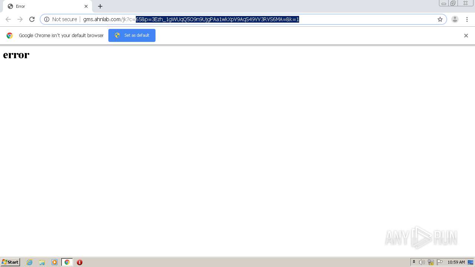Image resolution: width=475 pixels, height=267 pixels.
Task: Open the Chrome profile avatar
Action: (x=455, y=19)
